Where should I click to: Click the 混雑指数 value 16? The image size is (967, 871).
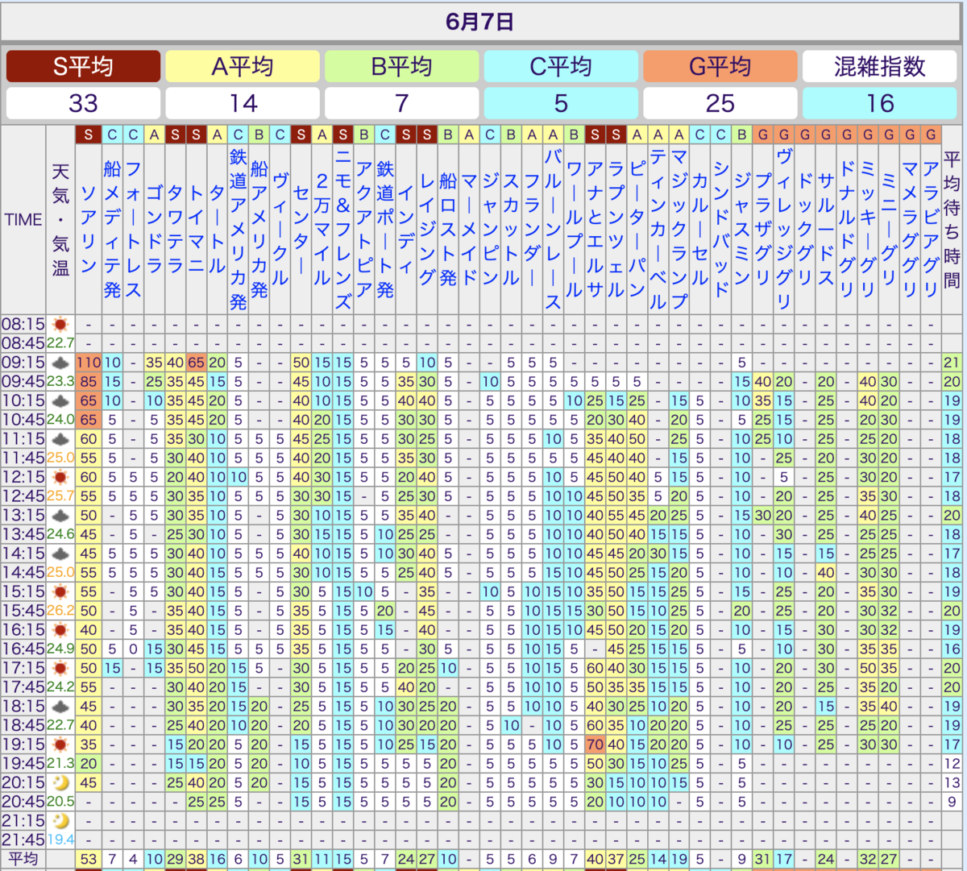point(880,103)
